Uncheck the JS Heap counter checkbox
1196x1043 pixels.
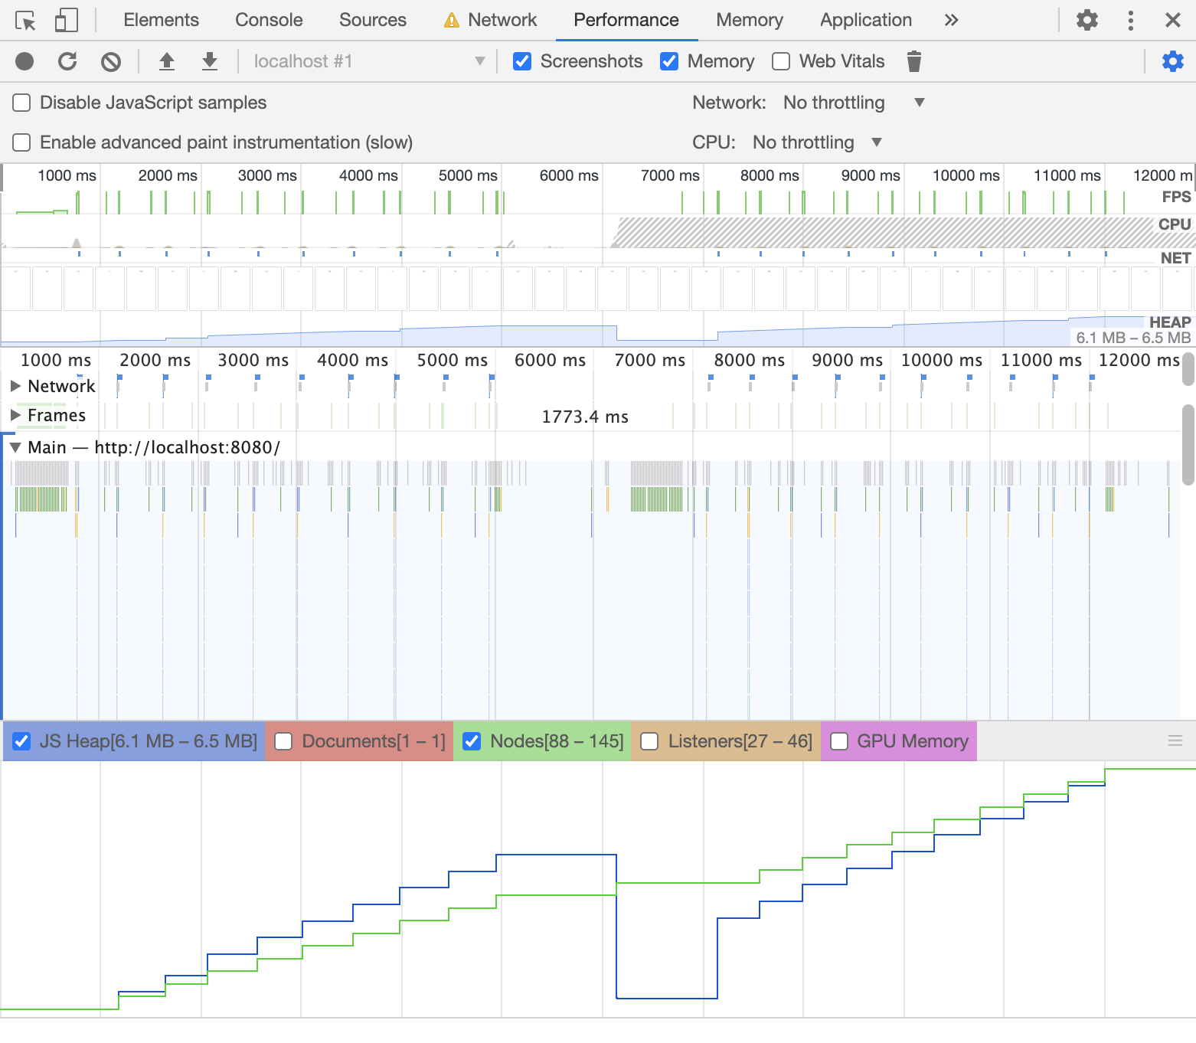(21, 741)
